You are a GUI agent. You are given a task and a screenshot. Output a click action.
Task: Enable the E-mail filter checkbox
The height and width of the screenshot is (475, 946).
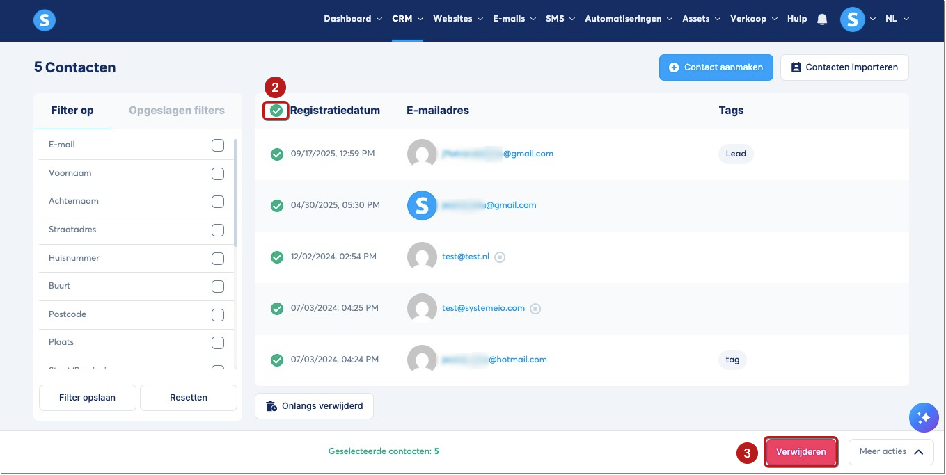218,145
